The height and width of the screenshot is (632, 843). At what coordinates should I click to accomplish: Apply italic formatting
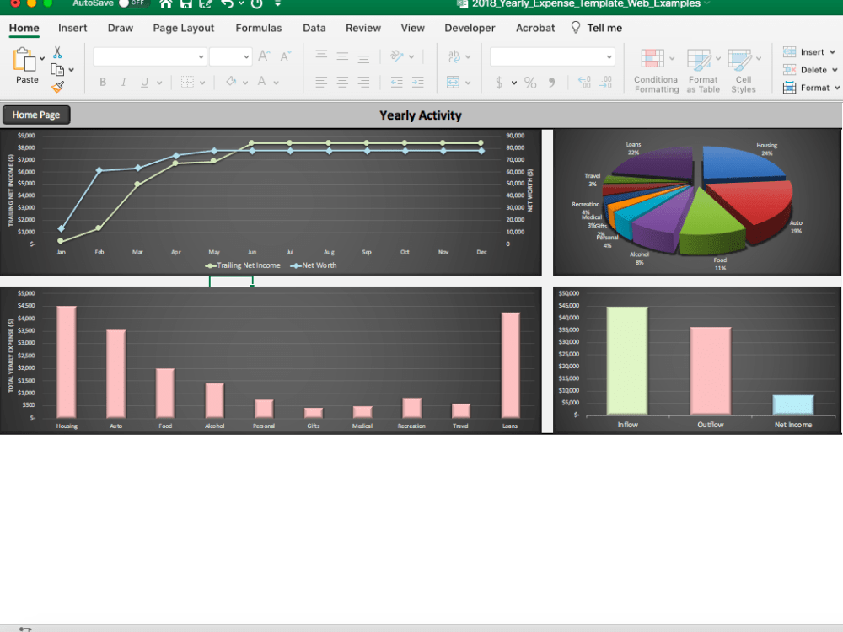tap(124, 81)
